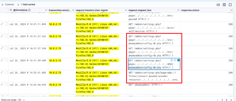Click the php://filter base64-encode request cell
This screenshot has width=236, height=101.
tap(154, 76)
